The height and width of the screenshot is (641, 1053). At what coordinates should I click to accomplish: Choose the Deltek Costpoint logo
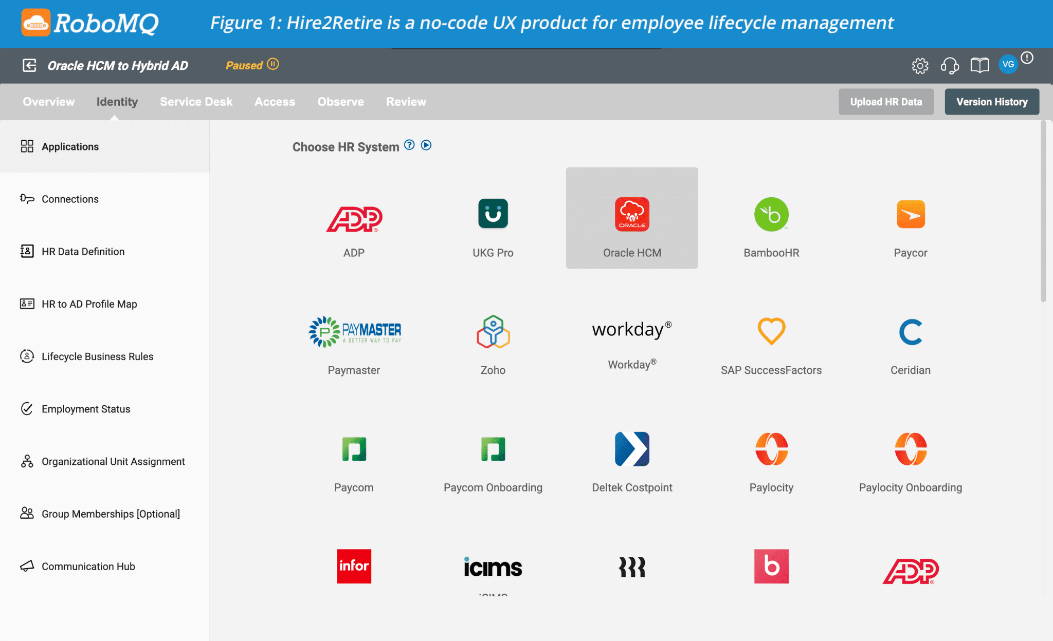[x=631, y=448]
